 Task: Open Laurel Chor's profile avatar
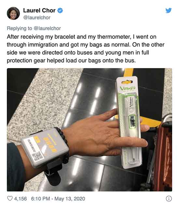point(13,13)
